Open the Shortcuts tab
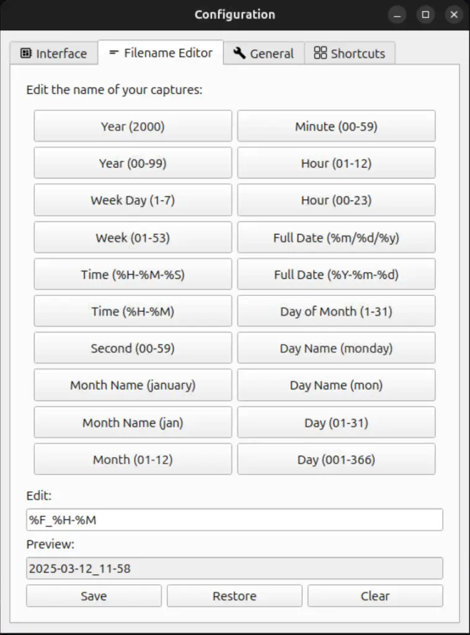The image size is (470, 635). (350, 53)
